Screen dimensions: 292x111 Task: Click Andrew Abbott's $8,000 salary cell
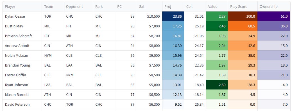pyautogui.click(x=150, y=46)
